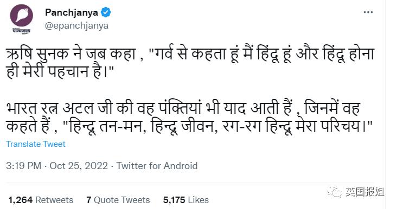Screen dimensions: 397x209
Task: Open the three-dot more options menu
Action: tap(368, 12)
